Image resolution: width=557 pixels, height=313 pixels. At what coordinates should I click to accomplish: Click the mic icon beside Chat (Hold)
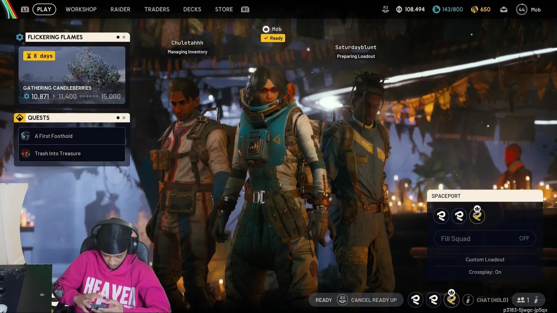coord(468,300)
